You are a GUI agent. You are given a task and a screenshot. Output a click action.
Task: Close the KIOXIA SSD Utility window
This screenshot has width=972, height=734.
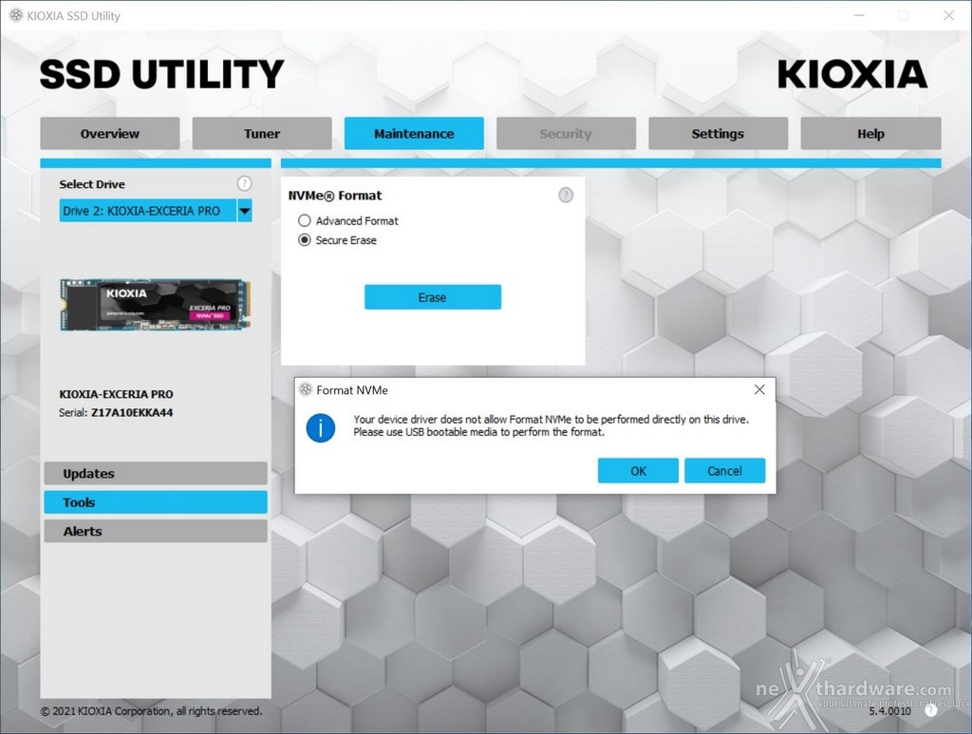[948, 15]
